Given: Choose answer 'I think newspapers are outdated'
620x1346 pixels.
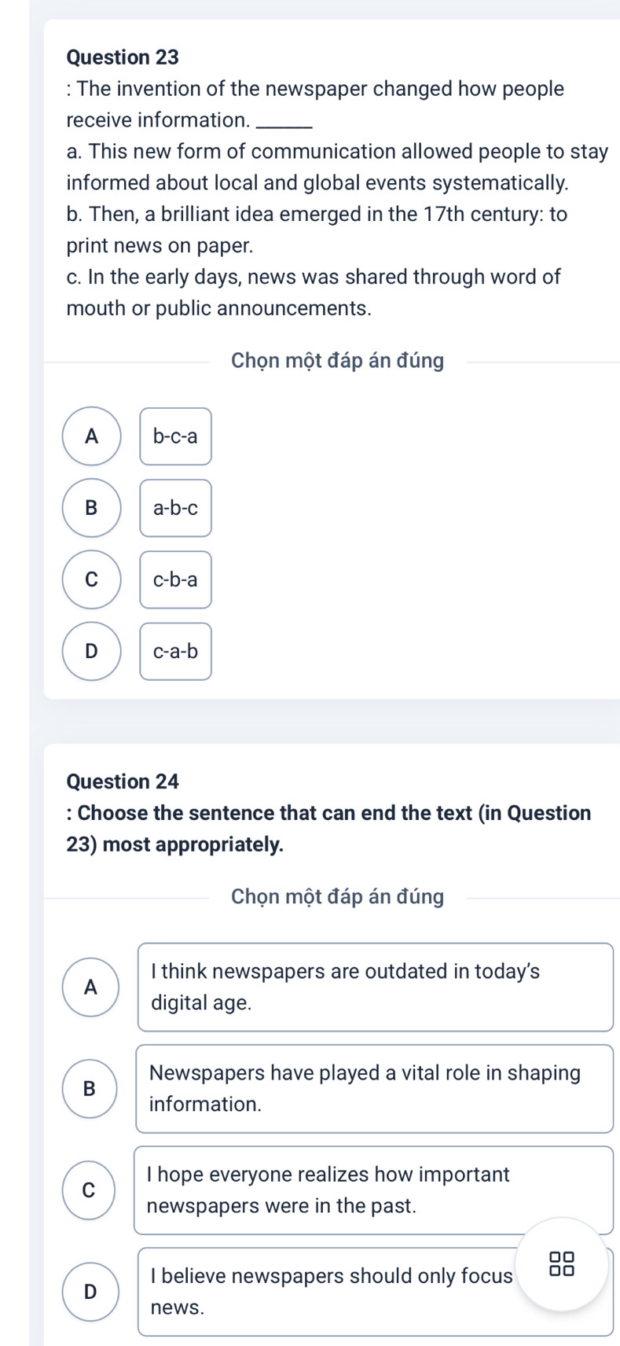Looking at the screenshot, I should click(x=376, y=987).
